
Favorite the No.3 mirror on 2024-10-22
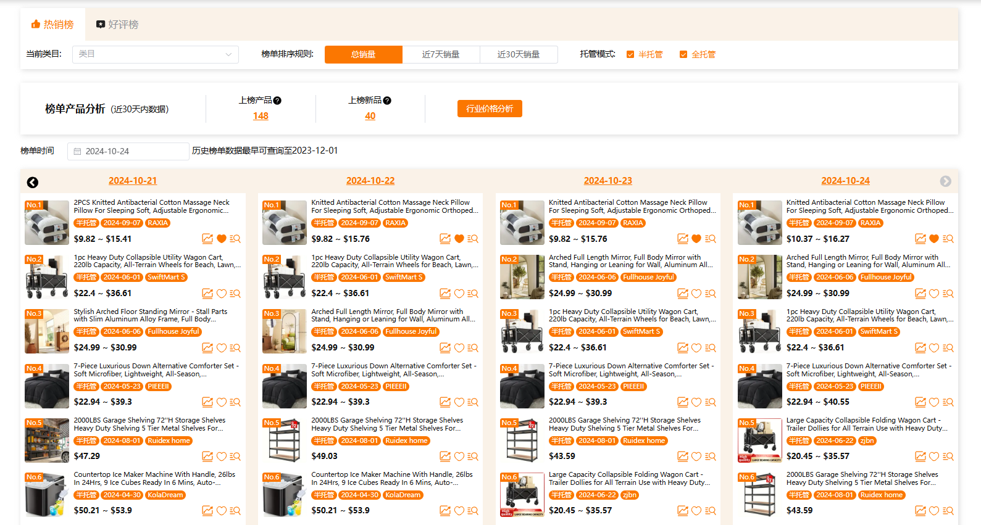pyautogui.click(x=459, y=348)
